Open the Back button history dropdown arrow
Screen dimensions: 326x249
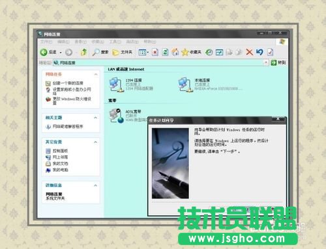pos(61,53)
